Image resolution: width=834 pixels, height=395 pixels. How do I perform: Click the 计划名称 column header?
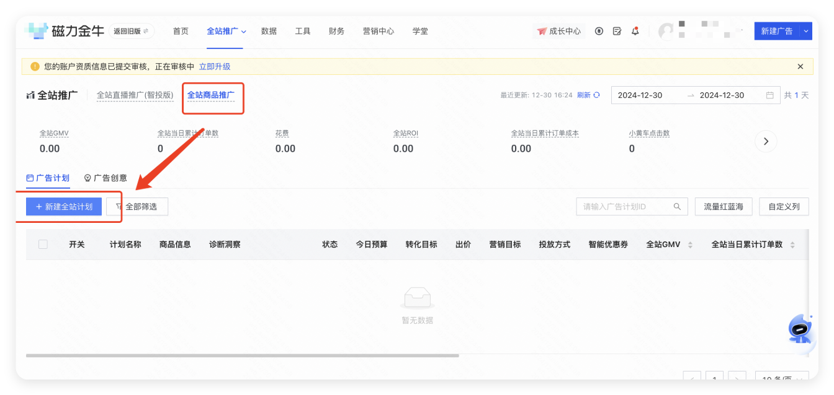125,245
